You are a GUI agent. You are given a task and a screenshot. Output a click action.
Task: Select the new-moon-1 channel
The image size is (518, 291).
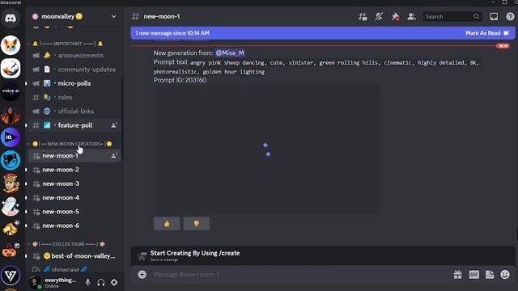click(x=74, y=156)
